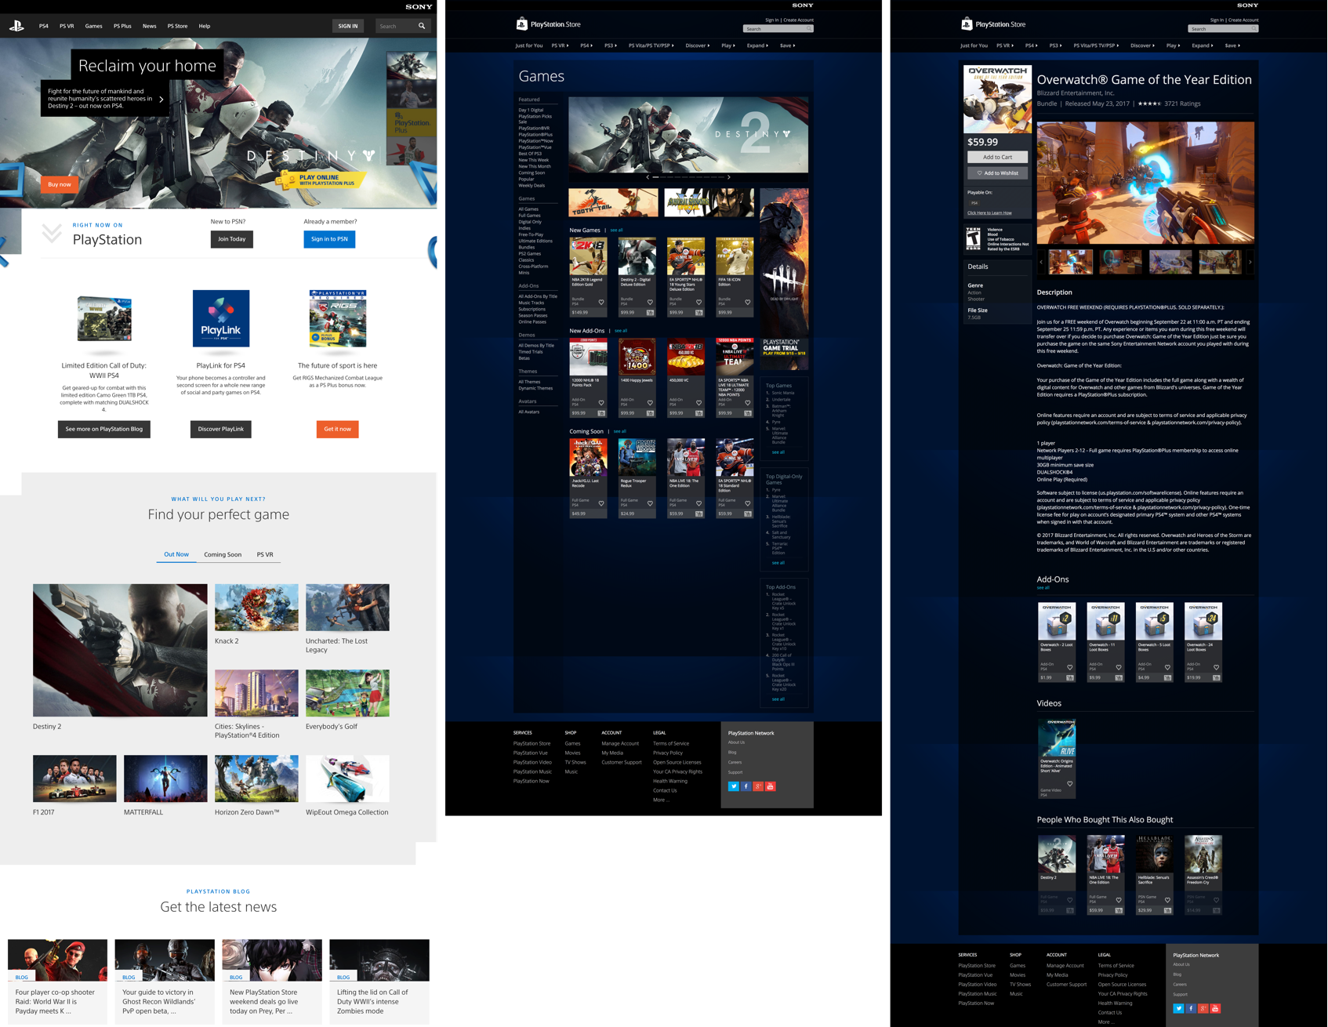Viewport: 1328px width, 1027px height.
Task: Click the PlayStation logo in the PlayStation.com header
Action: coord(16,26)
